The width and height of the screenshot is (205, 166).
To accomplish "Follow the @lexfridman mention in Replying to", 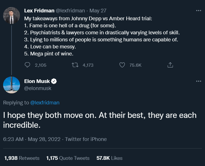I will (45, 103).
